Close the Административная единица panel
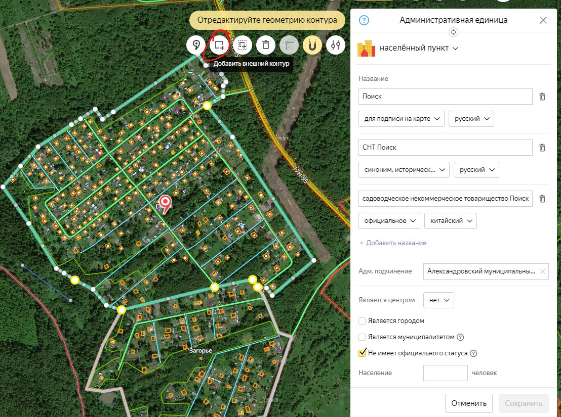 click(543, 20)
